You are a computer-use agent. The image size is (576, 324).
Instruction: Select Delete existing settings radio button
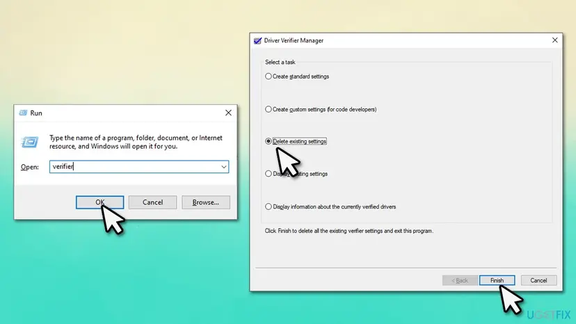[268, 141]
